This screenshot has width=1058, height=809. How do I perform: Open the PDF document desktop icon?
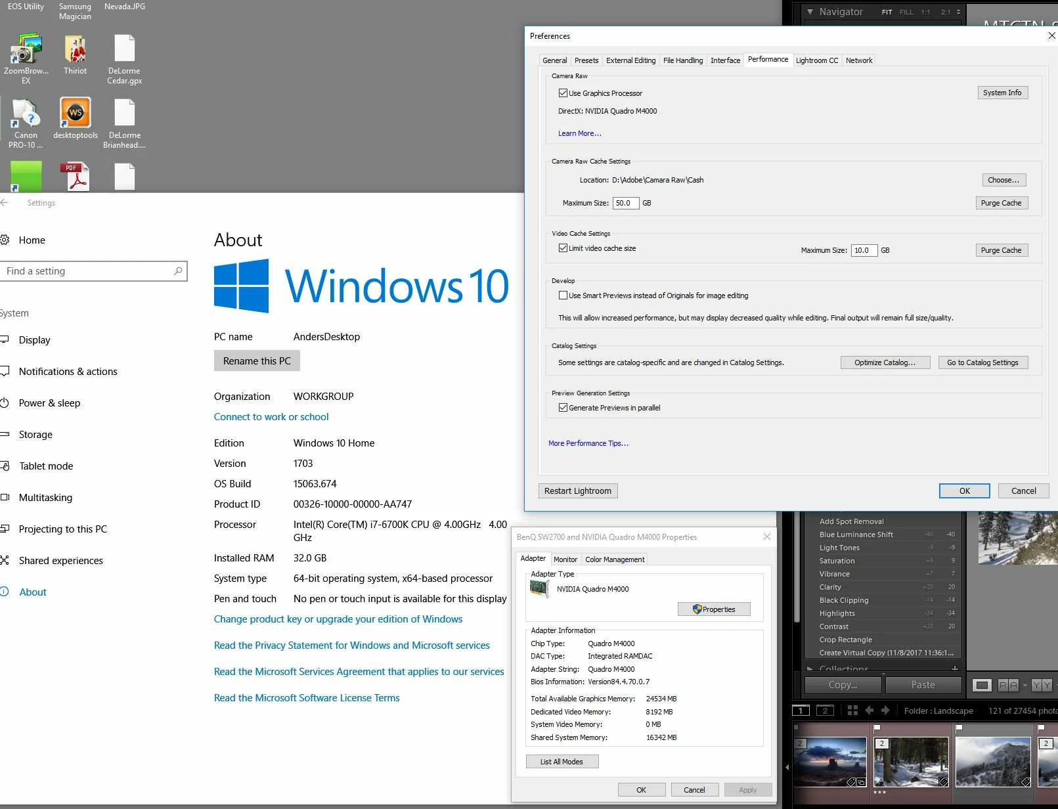pyautogui.click(x=76, y=176)
